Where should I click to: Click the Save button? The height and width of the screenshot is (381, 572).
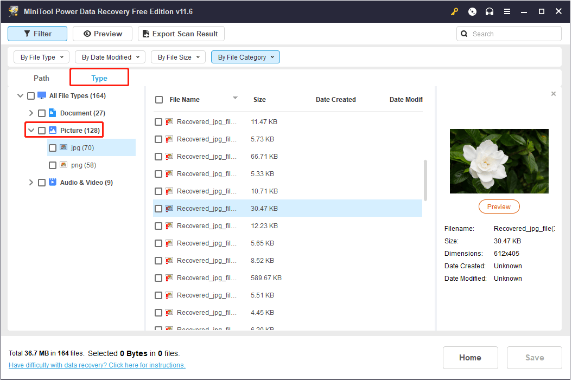[x=535, y=358]
